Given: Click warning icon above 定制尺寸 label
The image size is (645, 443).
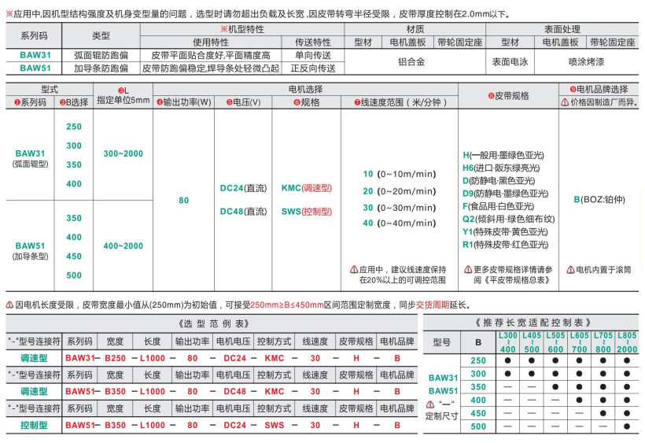Looking at the screenshot, I should coord(429,404).
